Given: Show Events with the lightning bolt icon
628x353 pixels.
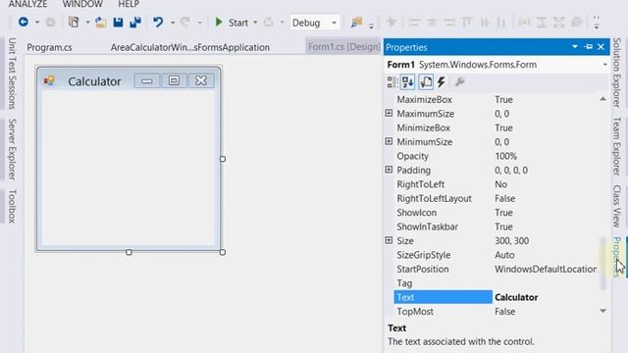Looking at the screenshot, I should coord(442,82).
